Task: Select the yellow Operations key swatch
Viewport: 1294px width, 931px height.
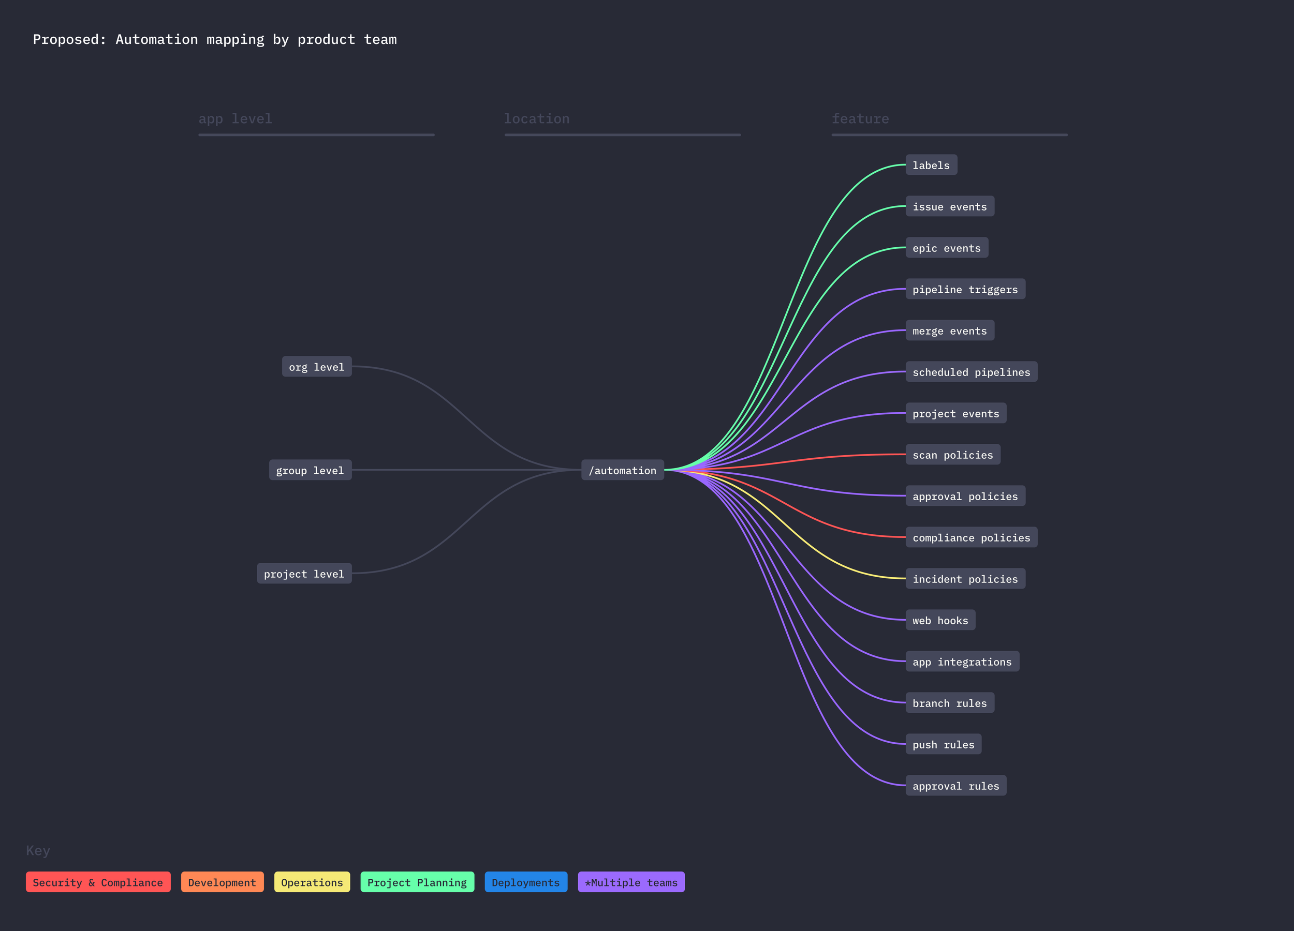Action: tap(312, 882)
